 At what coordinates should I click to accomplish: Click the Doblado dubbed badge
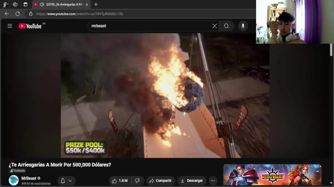click(17, 171)
